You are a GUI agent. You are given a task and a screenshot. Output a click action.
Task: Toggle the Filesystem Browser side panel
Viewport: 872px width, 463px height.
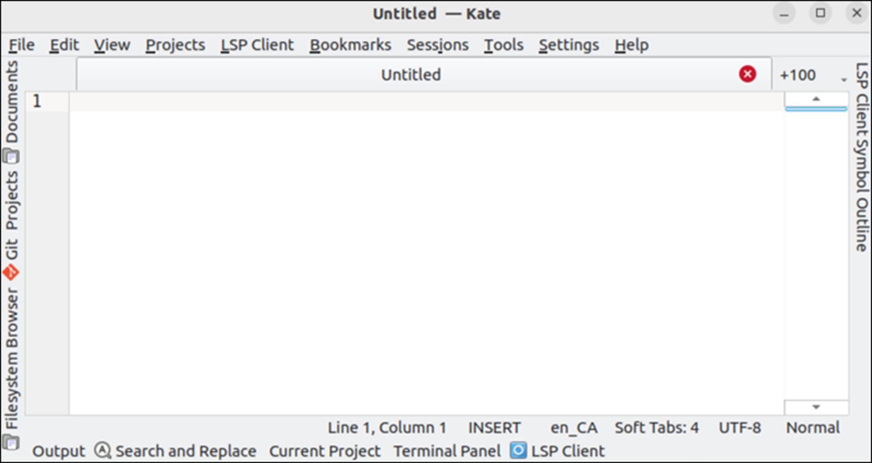(x=12, y=359)
